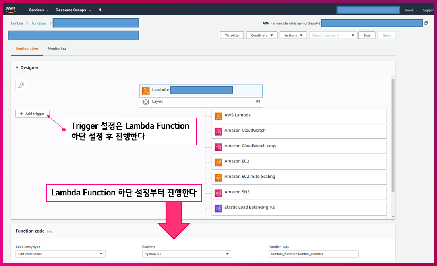
Task: Click the Add trigger button
Action: (33, 114)
